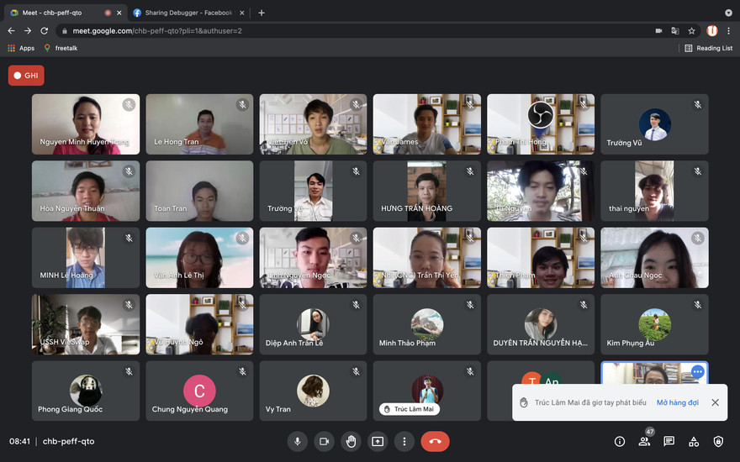Open the host controls shield icon
Screen dimensions: 740x462
(x=718, y=441)
